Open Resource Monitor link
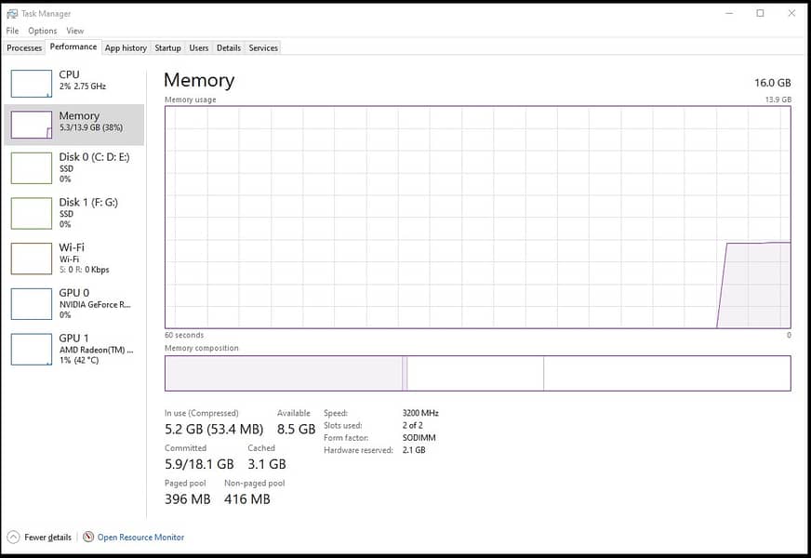The height and width of the screenshot is (558, 811). point(140,537)
